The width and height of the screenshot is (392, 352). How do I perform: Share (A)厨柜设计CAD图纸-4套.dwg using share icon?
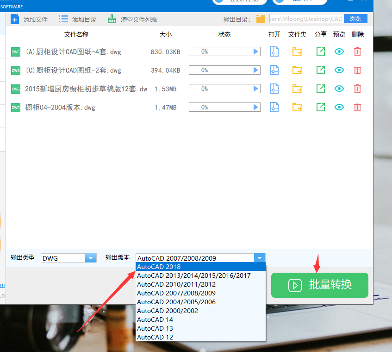321,51
